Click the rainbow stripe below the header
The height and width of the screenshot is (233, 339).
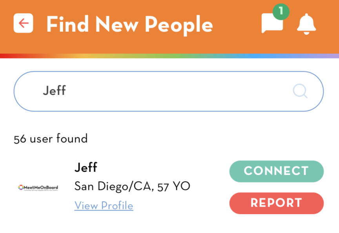click(169, 56)
